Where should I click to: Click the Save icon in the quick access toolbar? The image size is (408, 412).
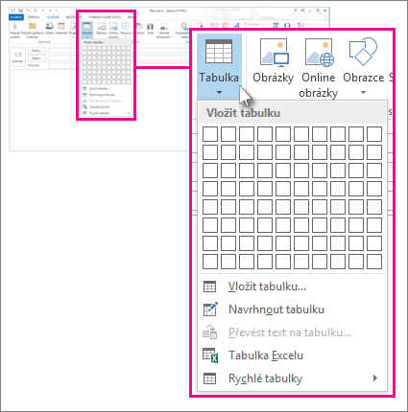[21, 11]
